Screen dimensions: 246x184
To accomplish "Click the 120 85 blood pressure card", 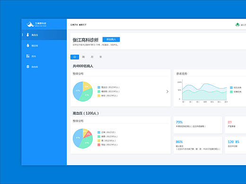I will [236, 145].
